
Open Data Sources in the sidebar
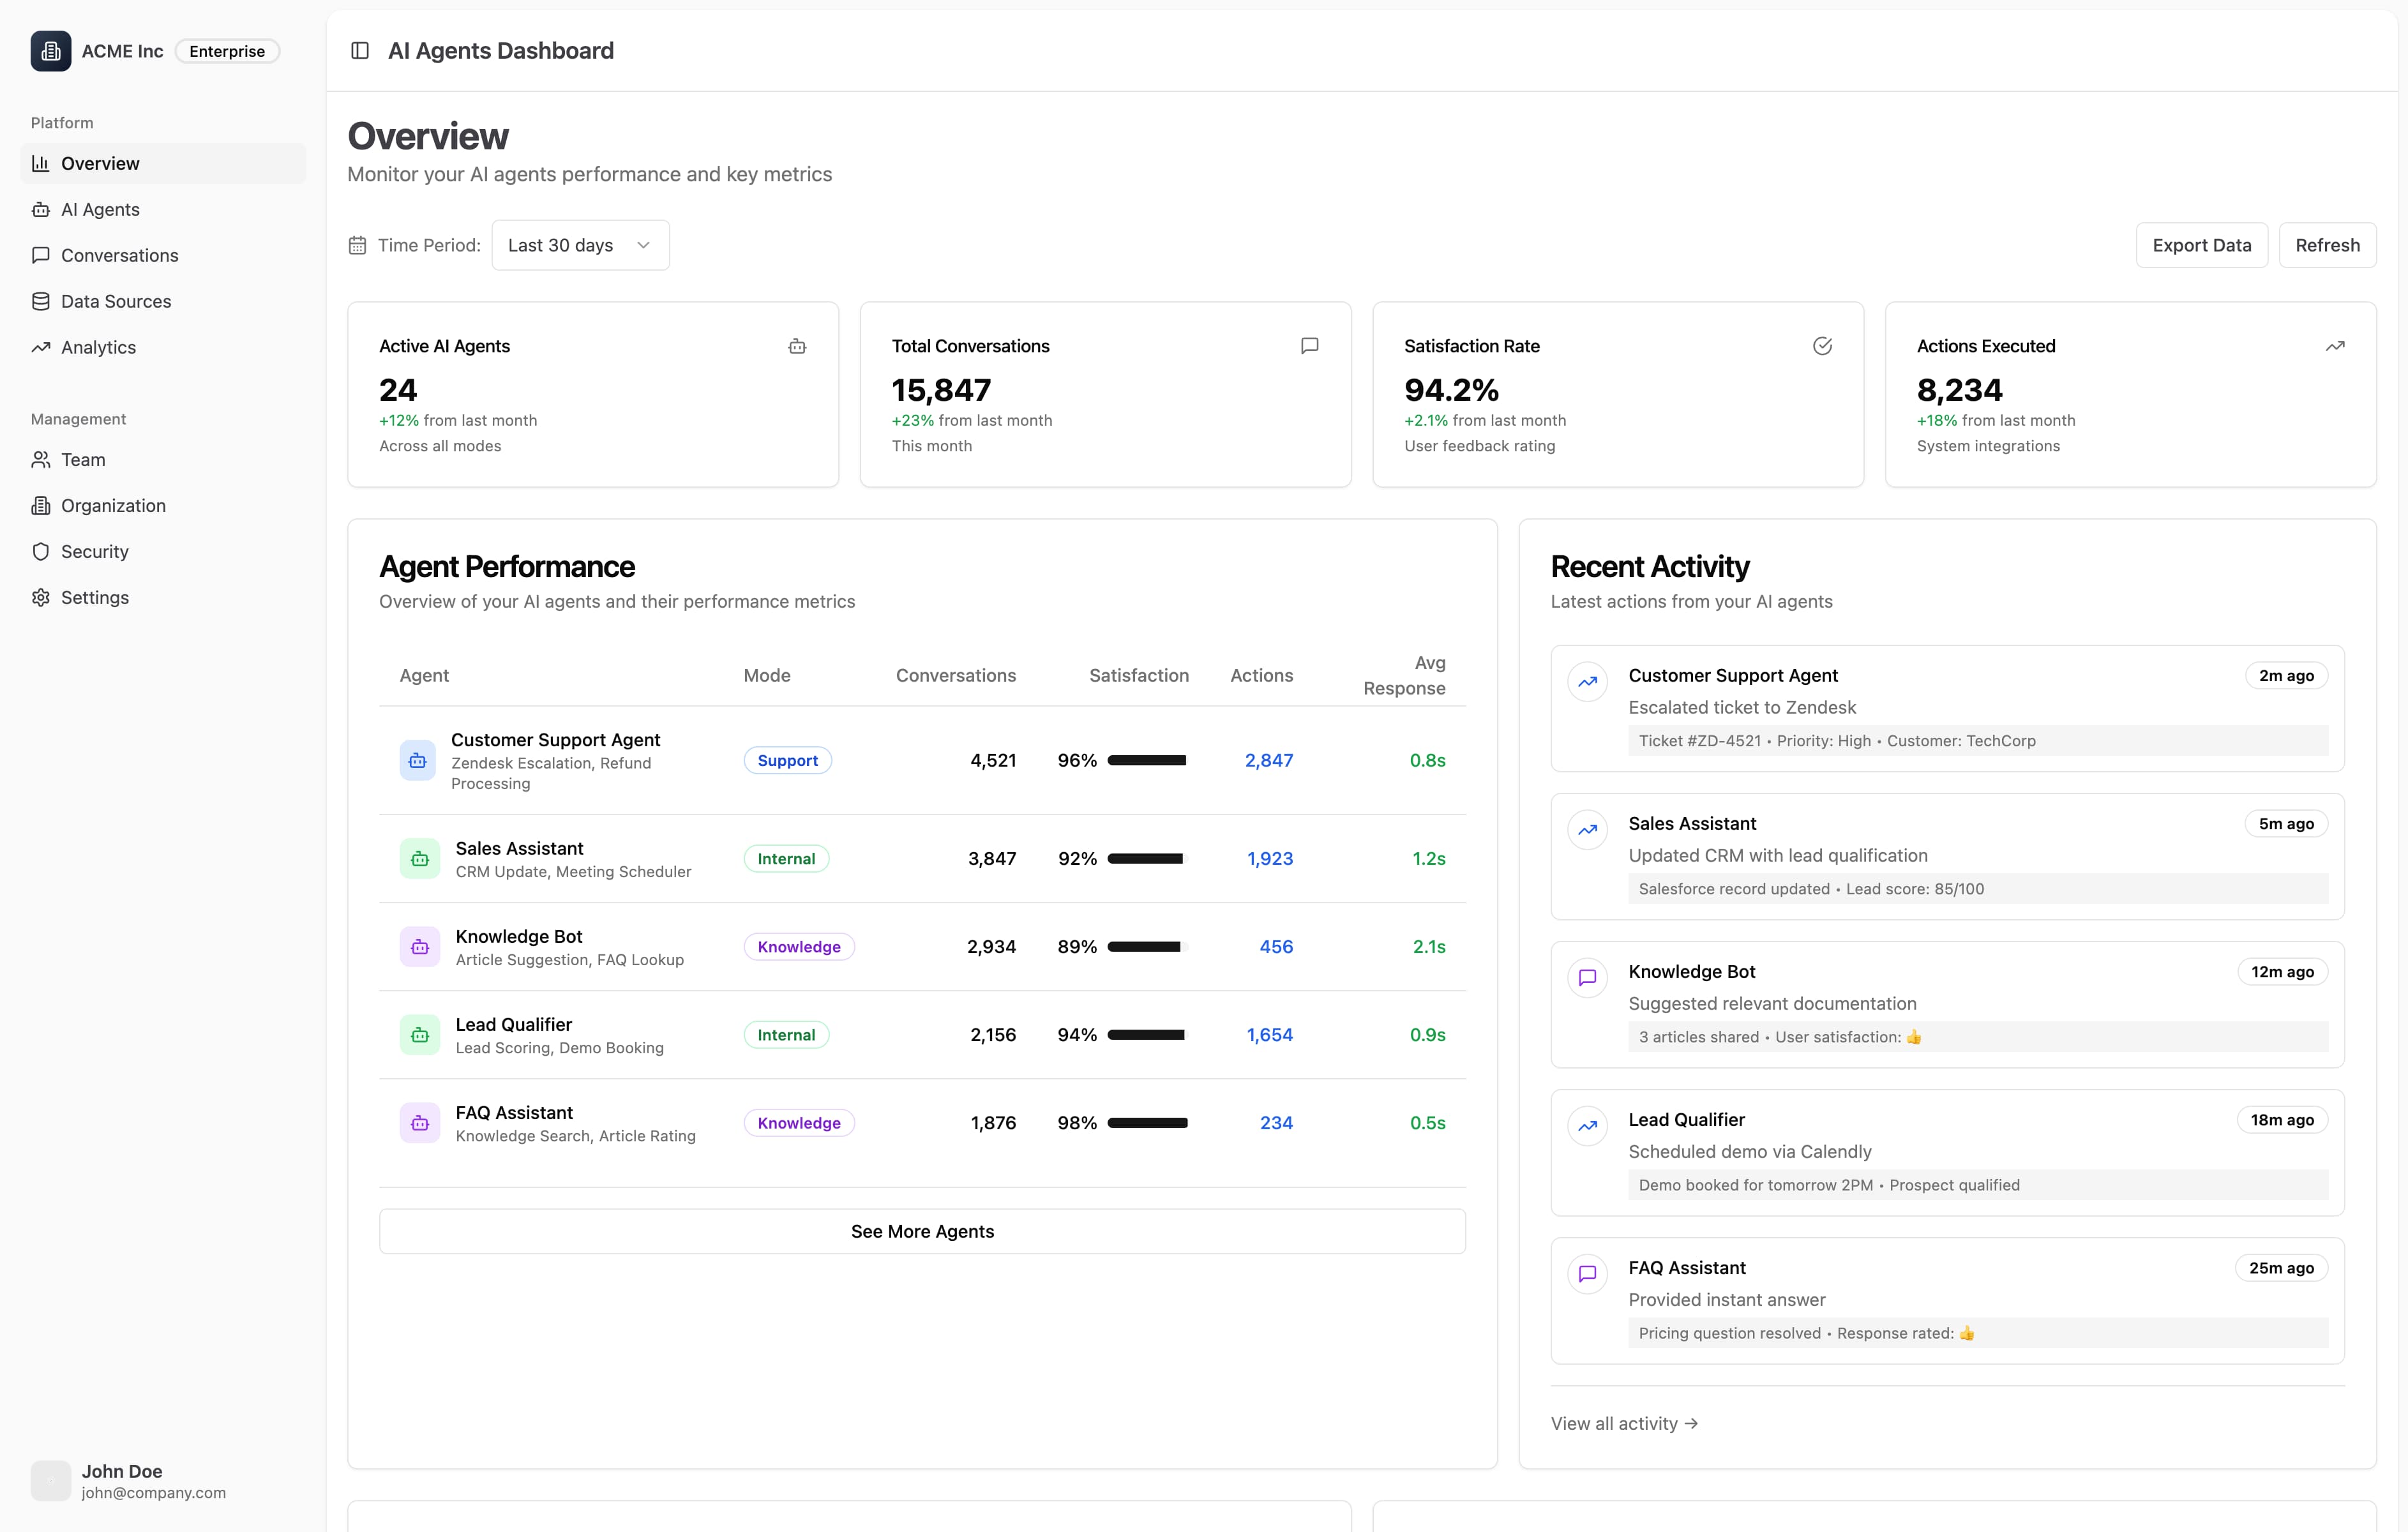coord(163,301)
